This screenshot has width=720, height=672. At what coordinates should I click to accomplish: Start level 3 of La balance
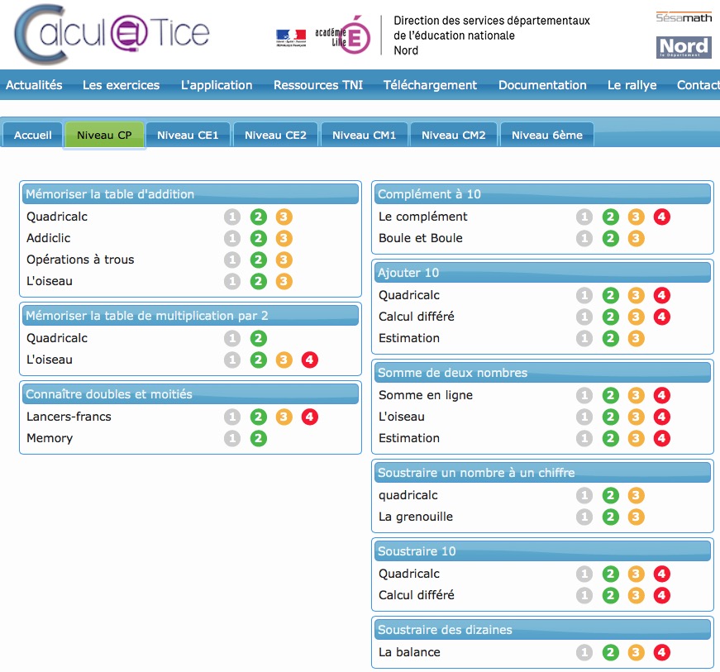pyautogui.click(x=636, y=653)
